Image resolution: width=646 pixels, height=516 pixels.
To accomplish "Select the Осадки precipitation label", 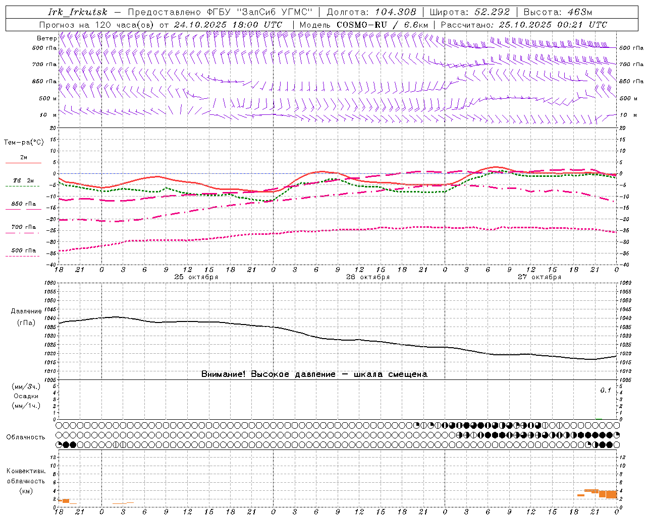I will point(26,396).
